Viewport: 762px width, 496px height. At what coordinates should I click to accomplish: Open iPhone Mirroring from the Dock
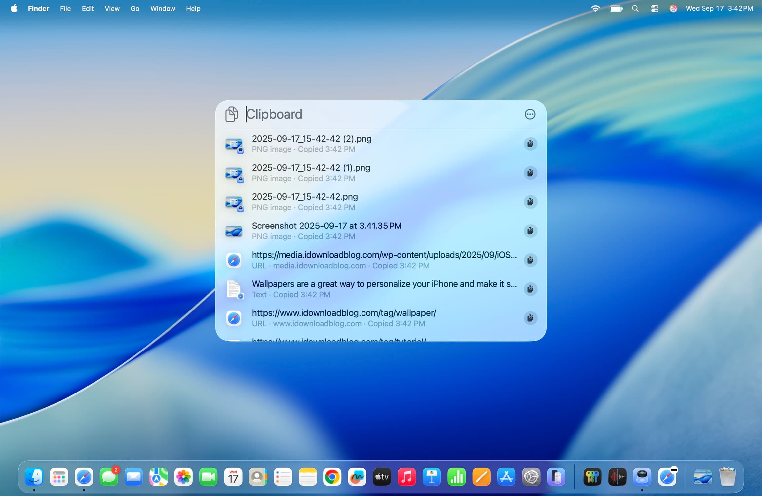(x=556, y=476)
